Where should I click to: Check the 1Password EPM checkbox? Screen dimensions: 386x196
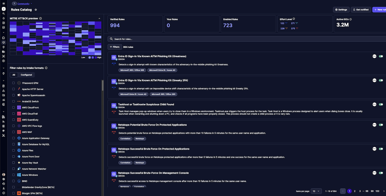coord(13,83)
